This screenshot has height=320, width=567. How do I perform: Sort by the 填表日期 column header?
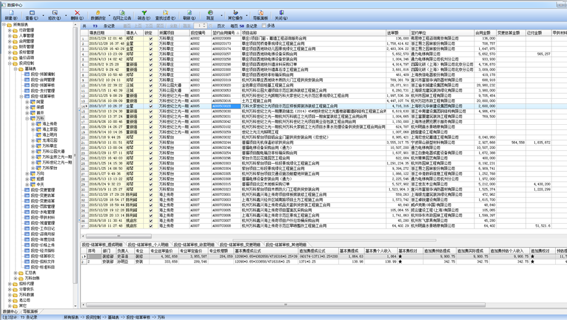pyautogui.click(x=106, y=33)
